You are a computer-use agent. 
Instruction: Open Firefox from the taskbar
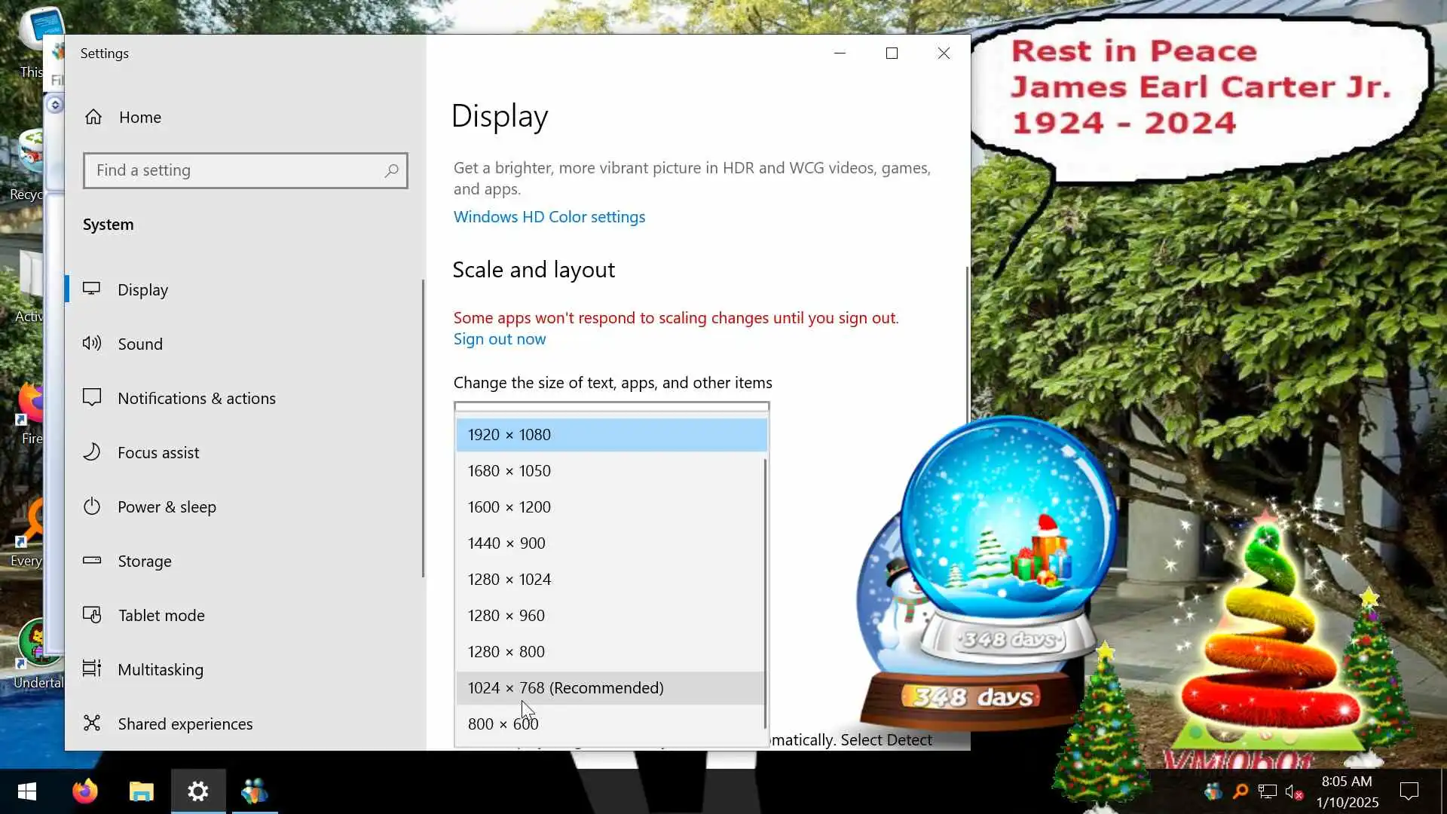[84, 791]
